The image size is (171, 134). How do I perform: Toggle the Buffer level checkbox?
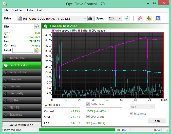click(x=88, y=104)
